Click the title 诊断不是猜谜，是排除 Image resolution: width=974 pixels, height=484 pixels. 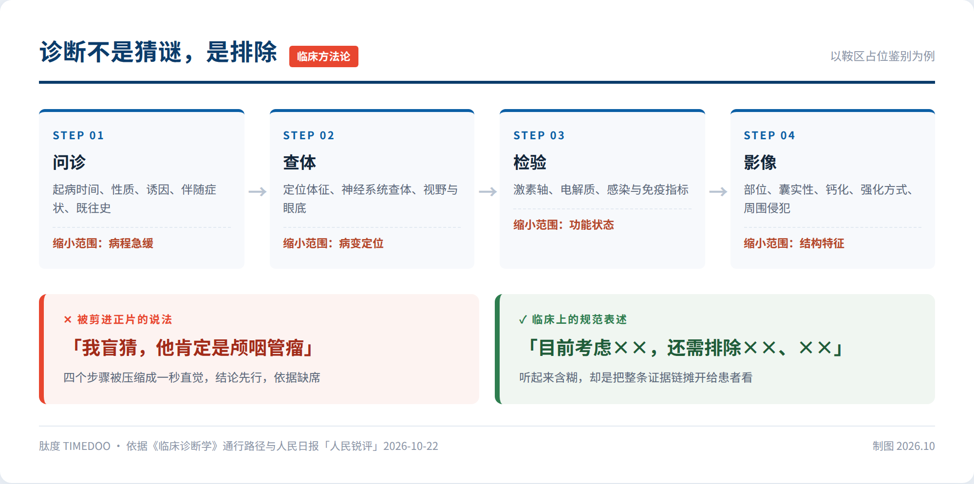click(x=158, y=52)
